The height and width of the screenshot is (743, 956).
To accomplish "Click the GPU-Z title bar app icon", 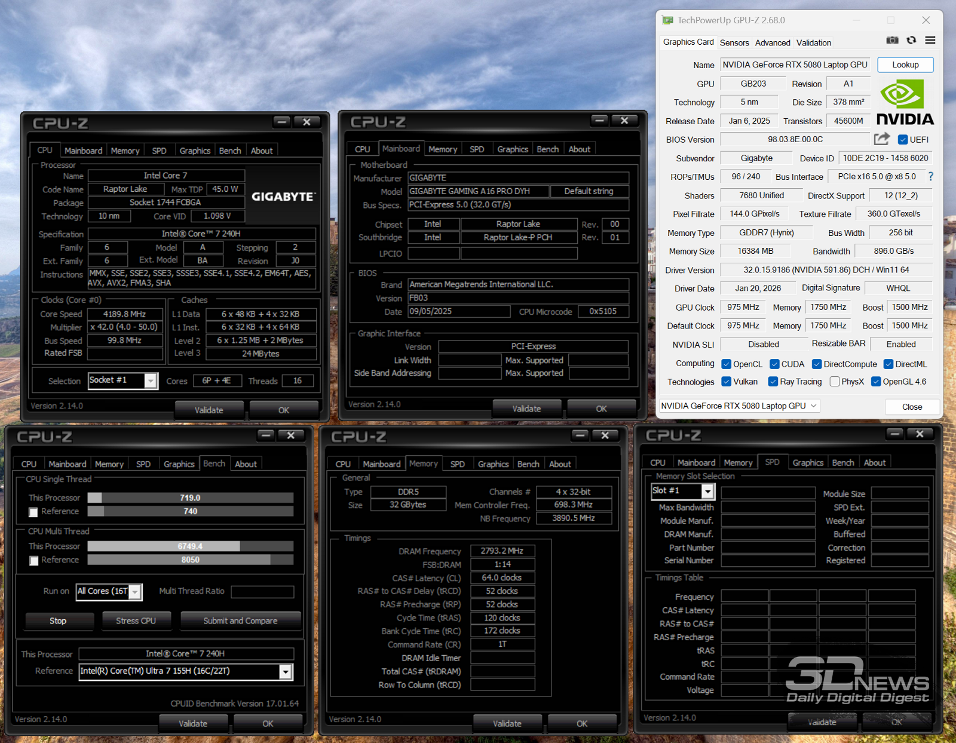I will click(x=667, y=20).
